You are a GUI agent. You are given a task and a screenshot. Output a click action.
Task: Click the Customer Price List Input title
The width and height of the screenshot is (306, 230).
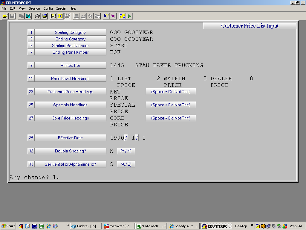coord(250,26)
